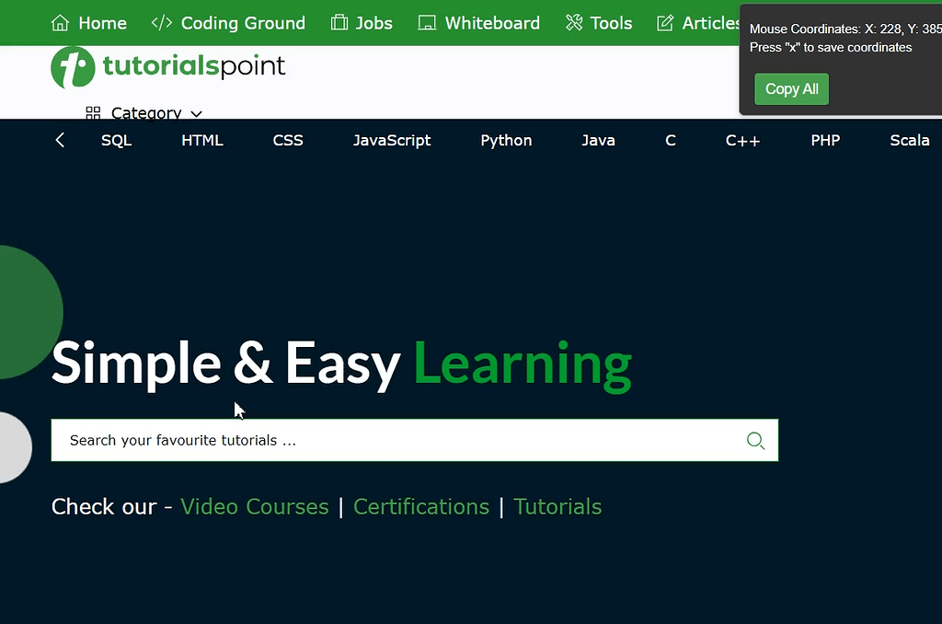This screenshot has width=942, height=624.
Task: Click the Articles pencil edit icon
Action: (665, 23)
